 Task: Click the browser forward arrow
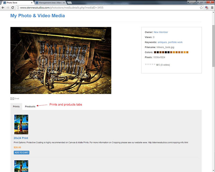pos(8,8)
